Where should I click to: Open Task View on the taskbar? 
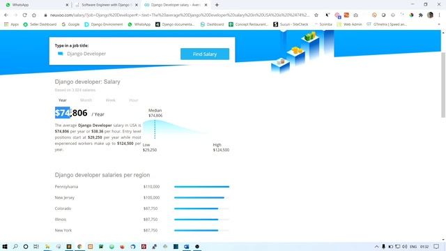pyautogui.click(x=36, y=246)
